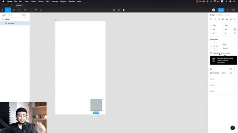Select the Hand tool
The image size is (238, 133).
point(36,10)
